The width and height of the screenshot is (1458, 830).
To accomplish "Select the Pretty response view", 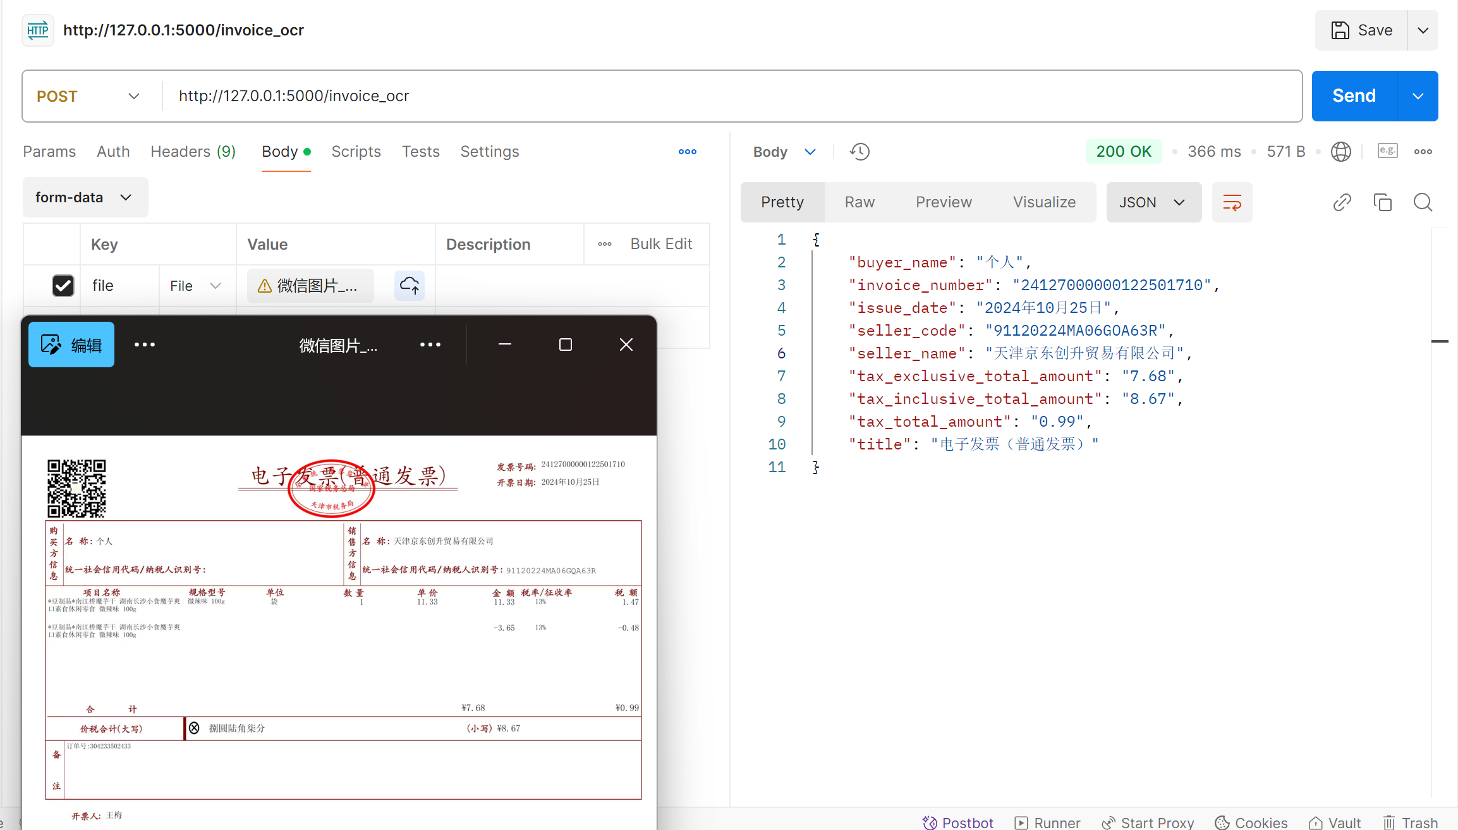I will [782, 202].
